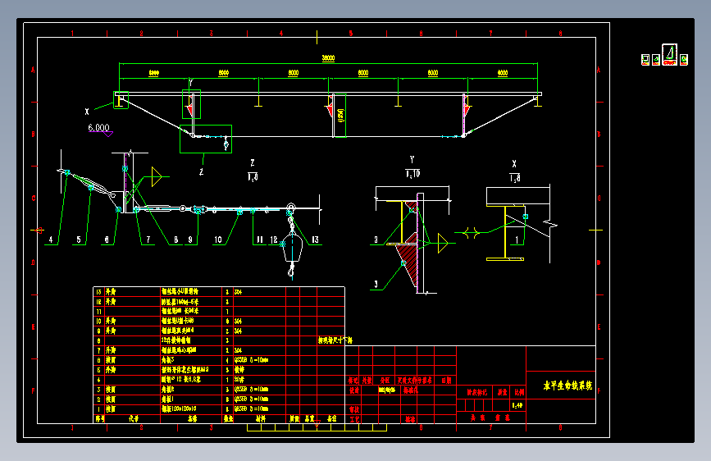Select the rightmost small drawing thumbnail

(684, 60)
